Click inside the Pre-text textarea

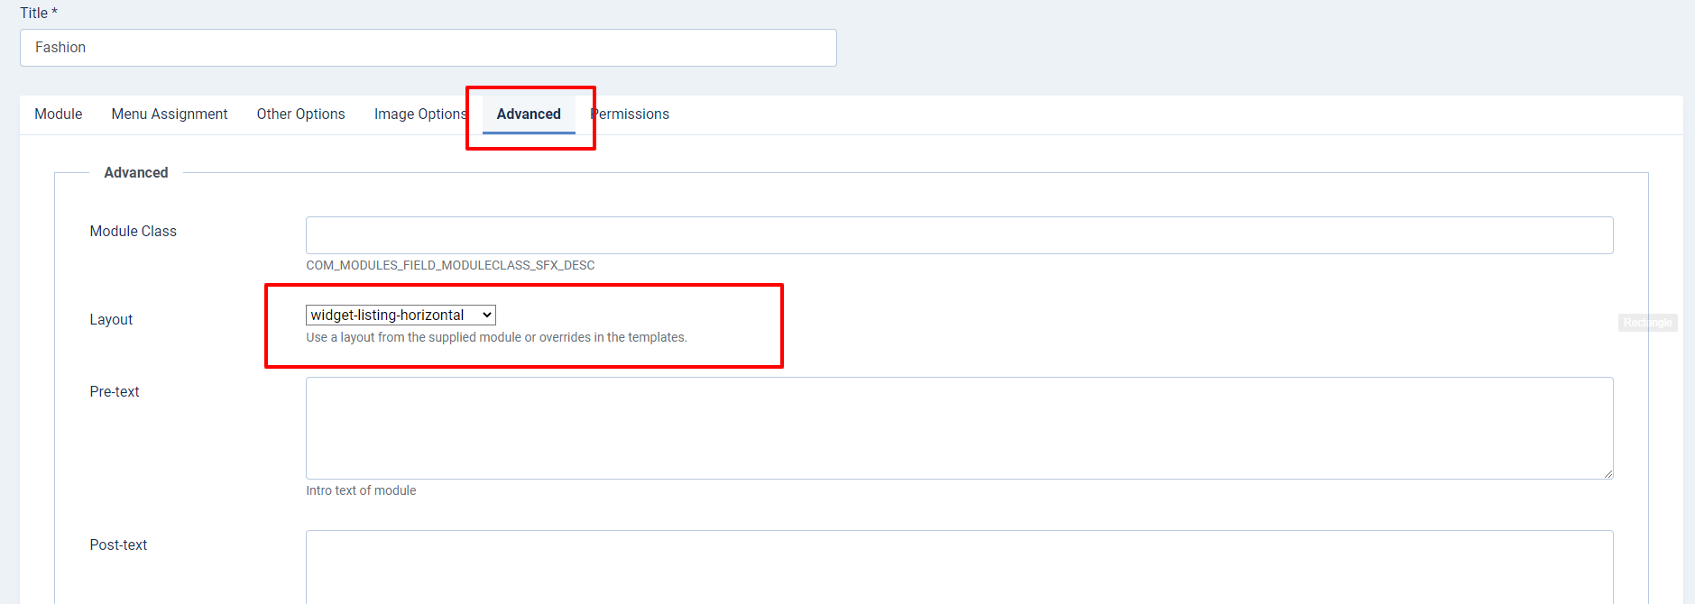959,427
